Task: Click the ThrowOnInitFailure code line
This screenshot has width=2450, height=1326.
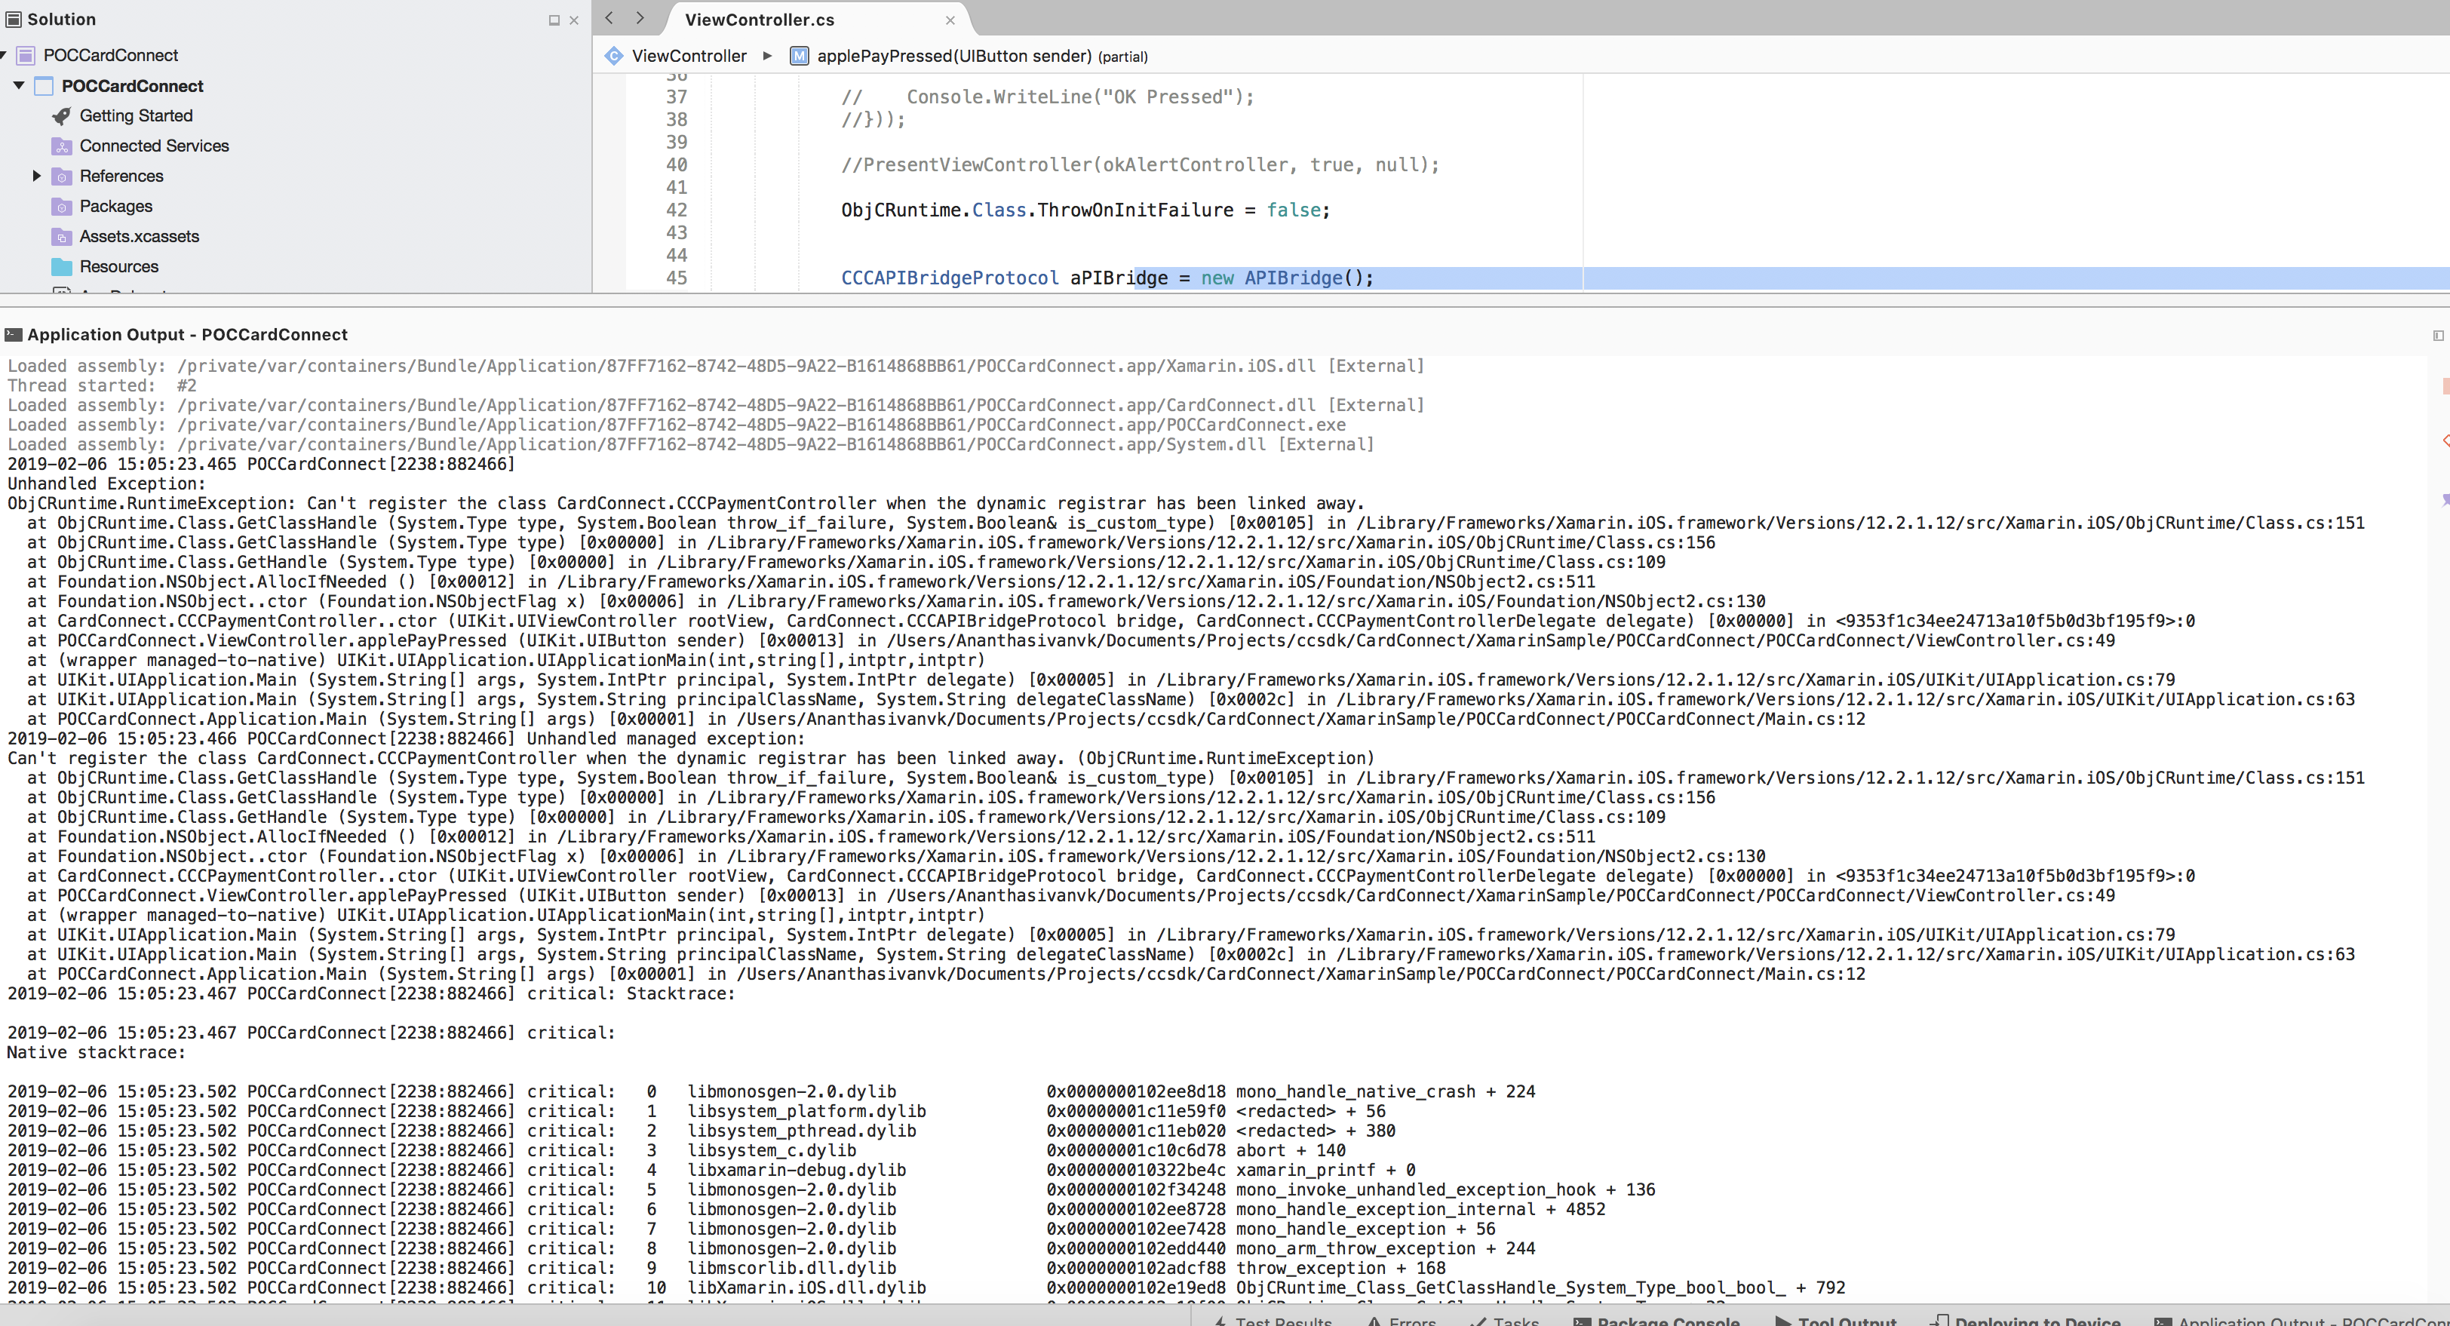Action: click(x=1085, y=210)
